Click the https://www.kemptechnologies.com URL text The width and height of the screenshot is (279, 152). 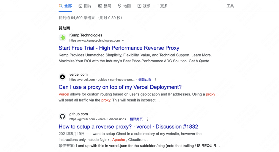(x=94, y=41)
